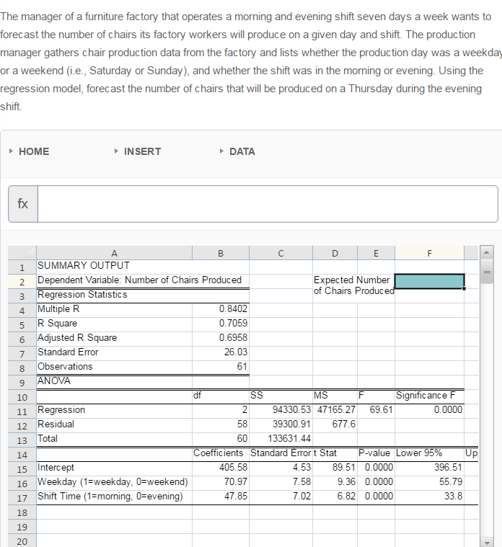Click the 'Significance F' header cell
This screenshot has height=547, width=502.
(x=429, y=395)
